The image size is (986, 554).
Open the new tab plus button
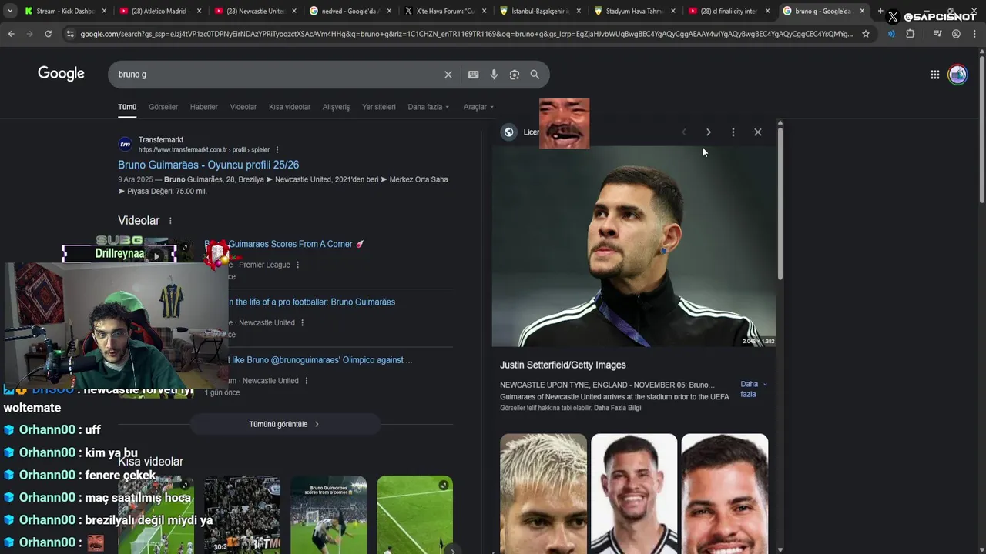tap(880, 11)
